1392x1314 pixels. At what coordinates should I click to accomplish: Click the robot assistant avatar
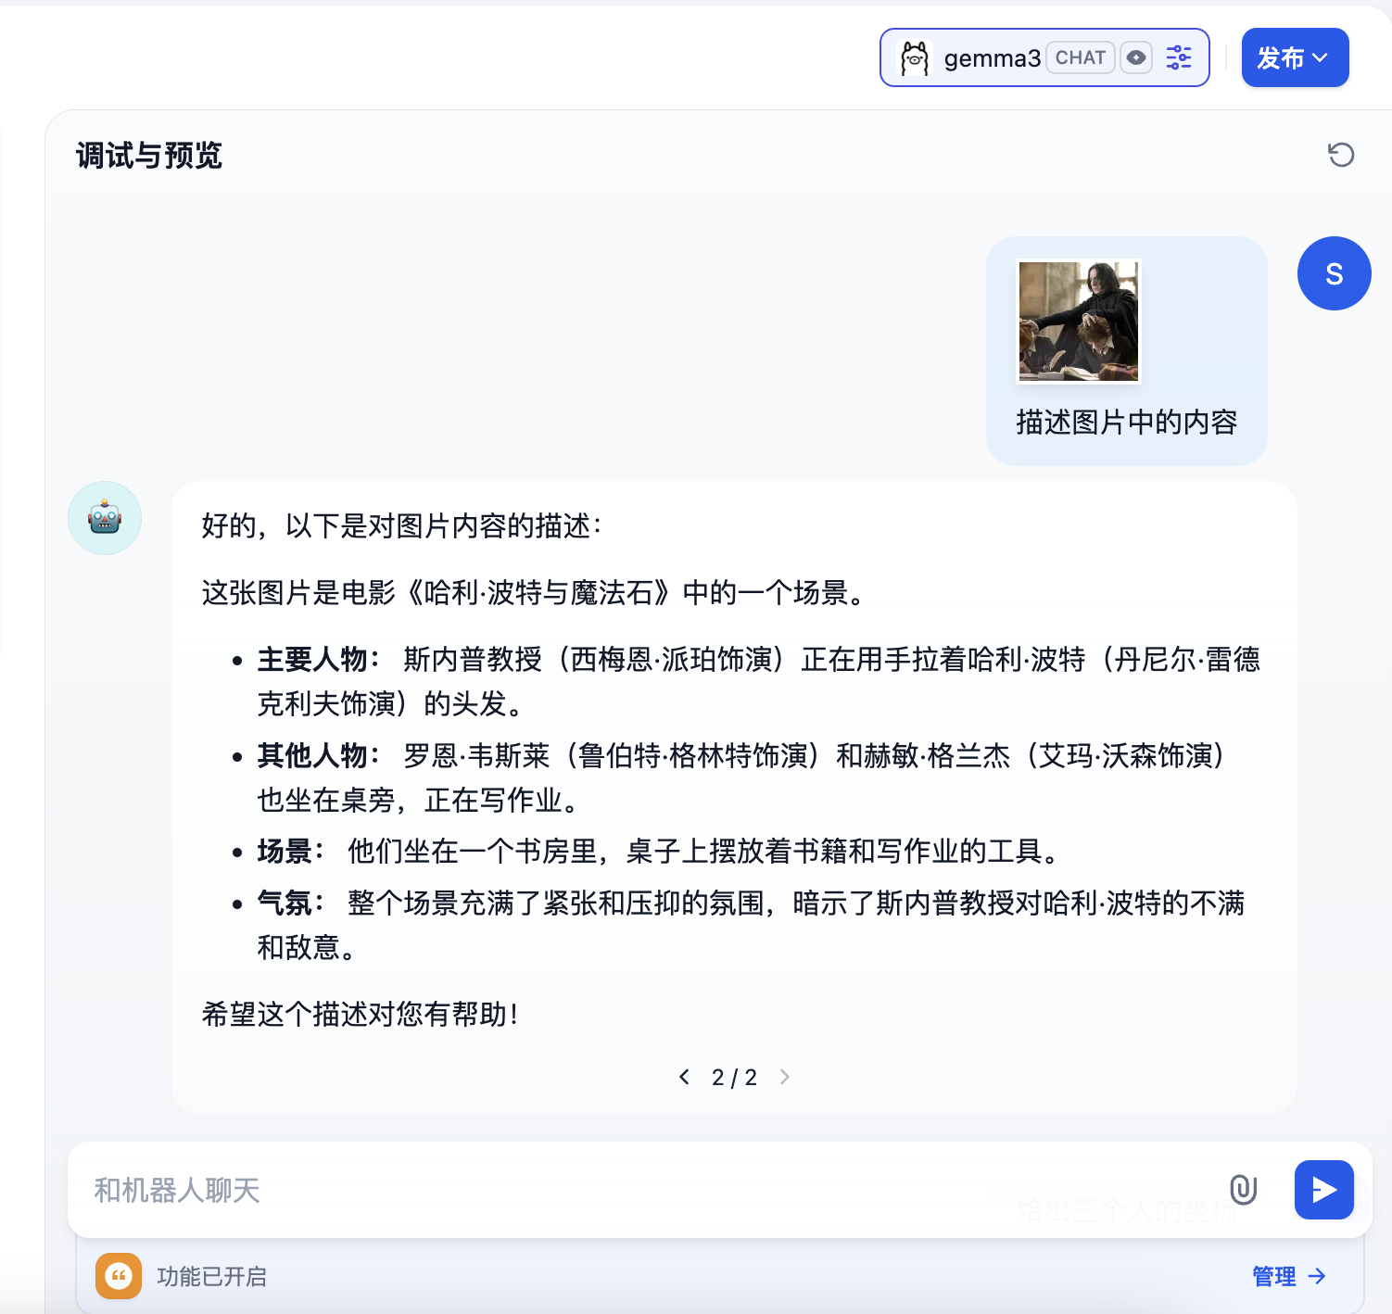105,518
